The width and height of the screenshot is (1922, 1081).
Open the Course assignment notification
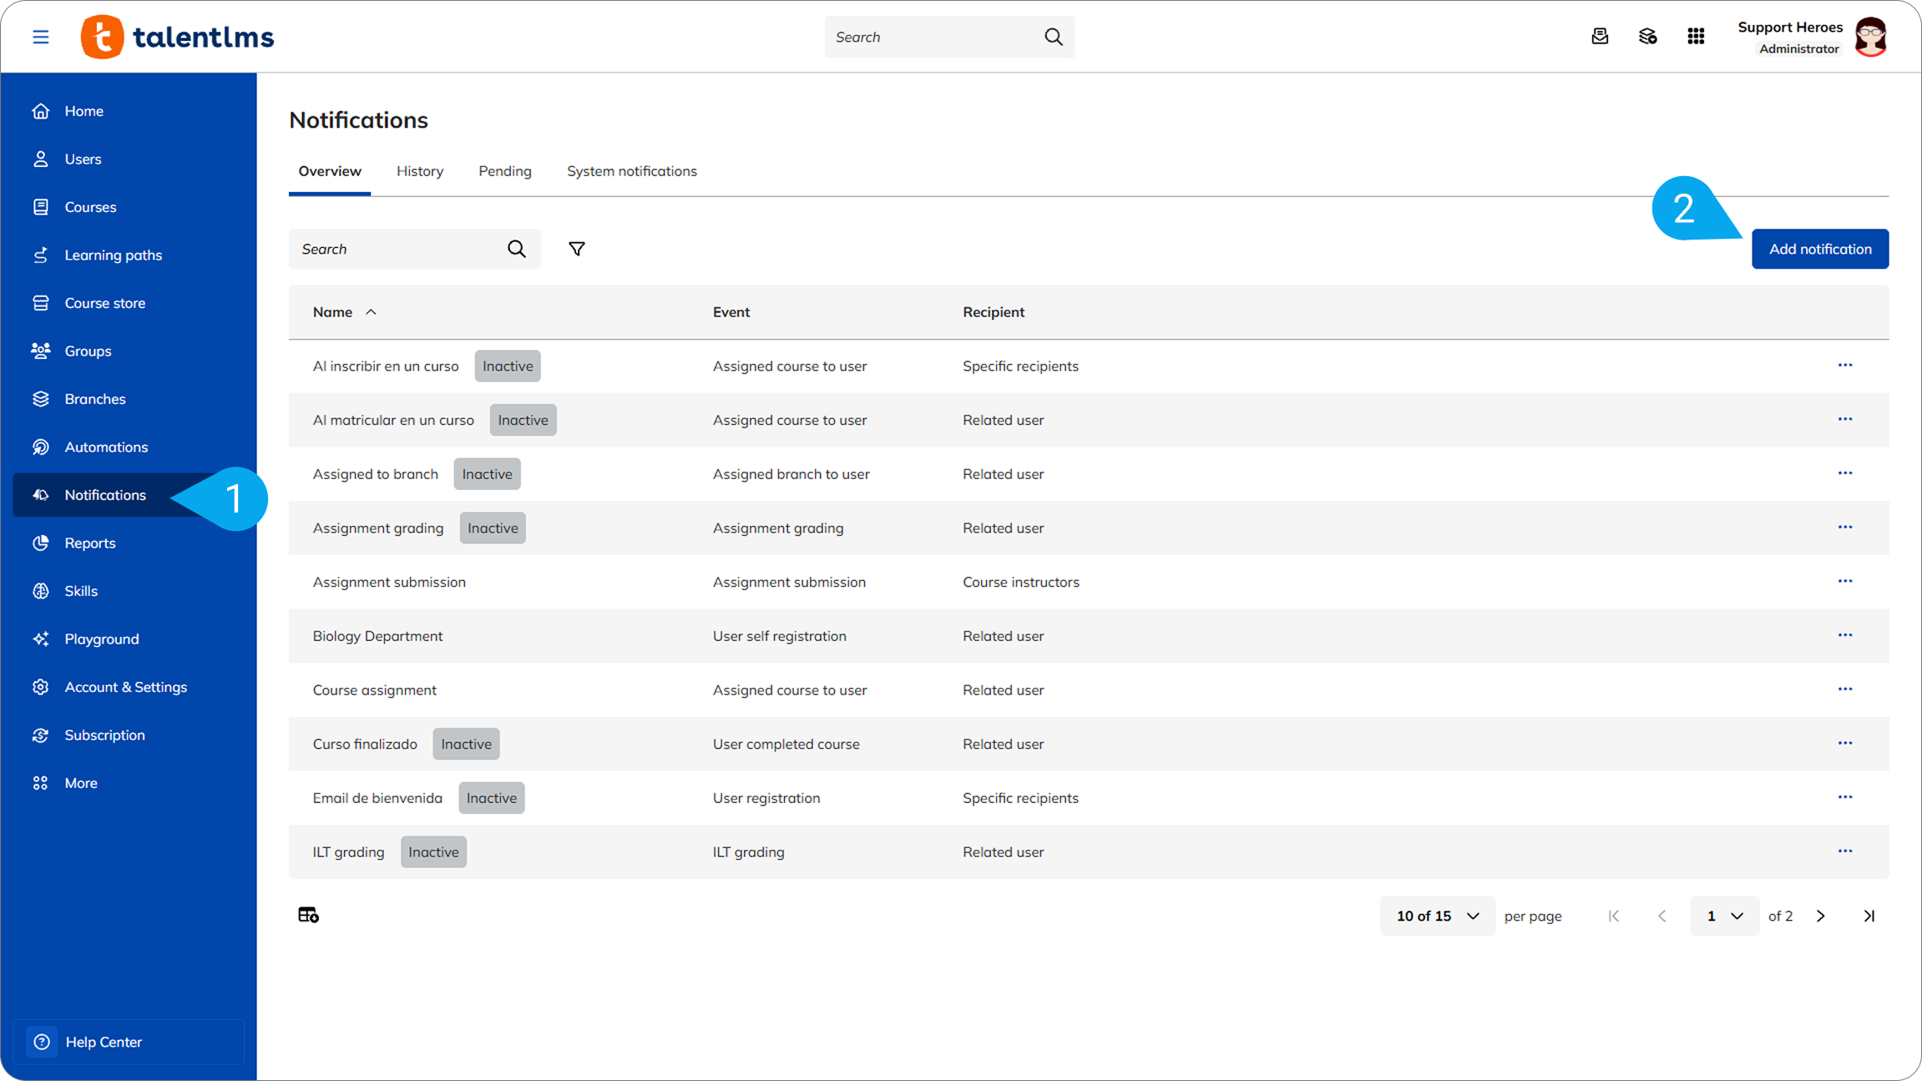[374, 690]
